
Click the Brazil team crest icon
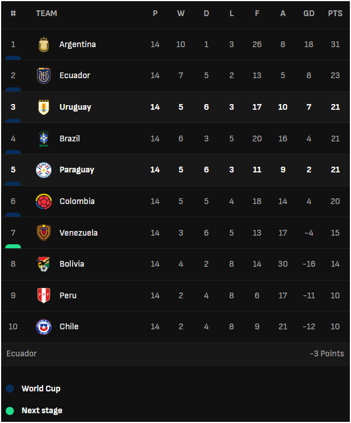[44, 139]
